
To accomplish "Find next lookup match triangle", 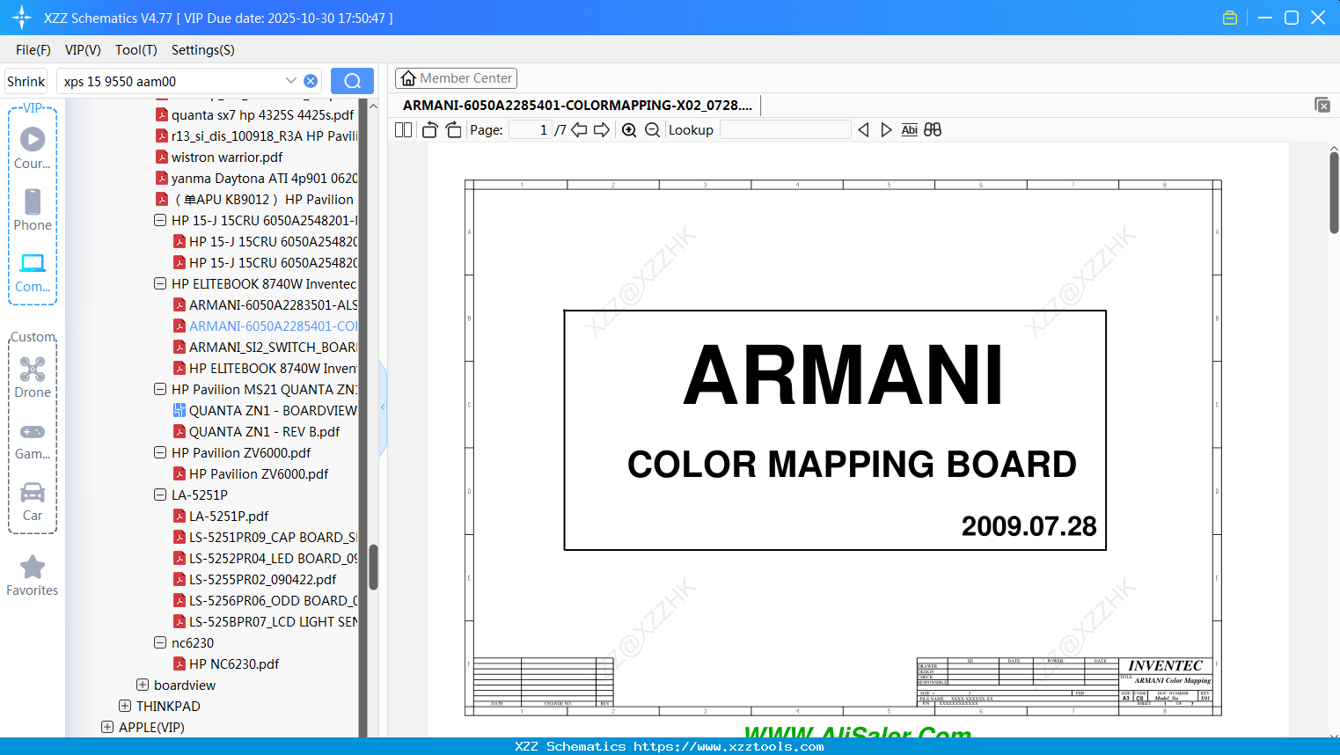I will coord(886,130).
